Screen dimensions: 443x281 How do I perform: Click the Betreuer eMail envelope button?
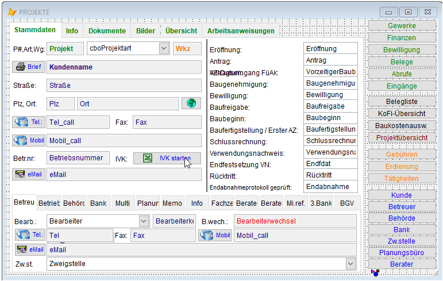click(30, 249)
